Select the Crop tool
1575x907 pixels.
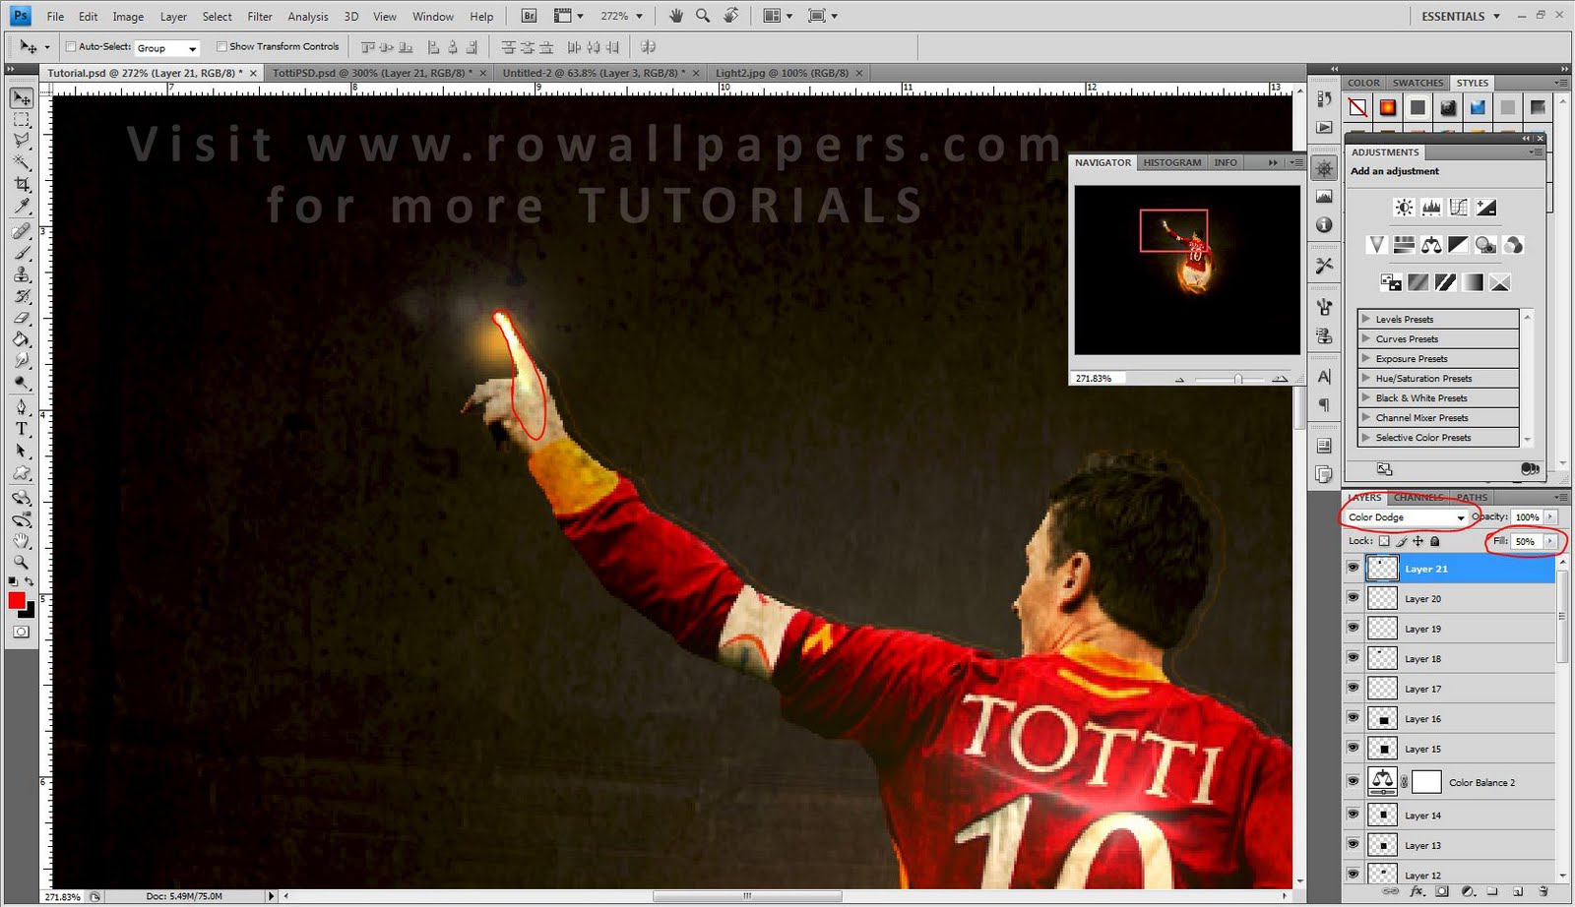click(x=22, y=184)
